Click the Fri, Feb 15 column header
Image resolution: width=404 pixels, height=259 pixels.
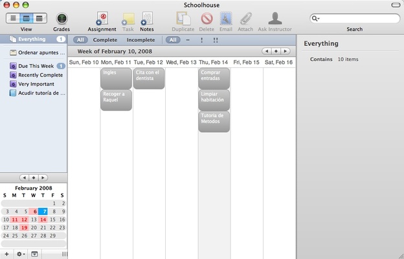(x=246, y=62)
